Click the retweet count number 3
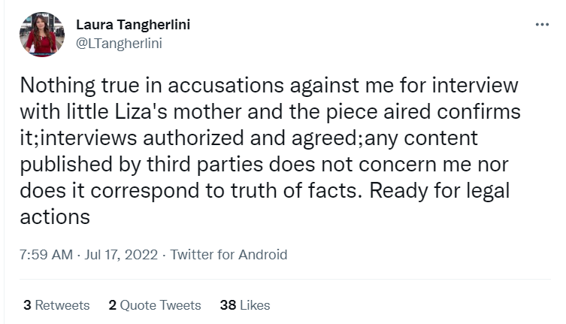Image resolution: width=566 pixels, height=324 pixels. point(27,305)
